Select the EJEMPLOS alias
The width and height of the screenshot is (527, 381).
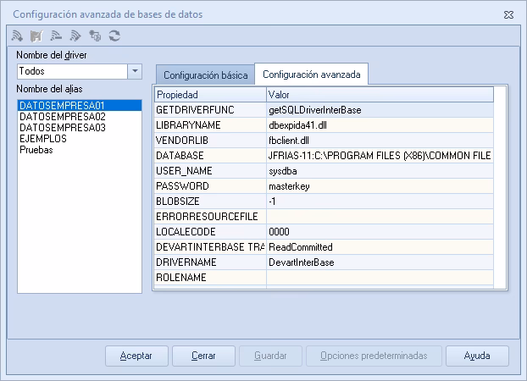pos(80,139)
